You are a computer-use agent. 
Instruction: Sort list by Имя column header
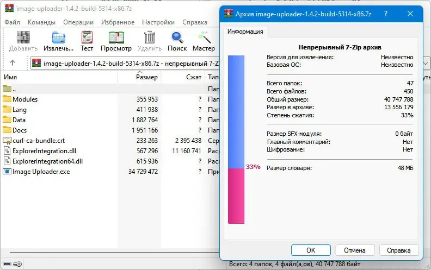coord(59,77)
